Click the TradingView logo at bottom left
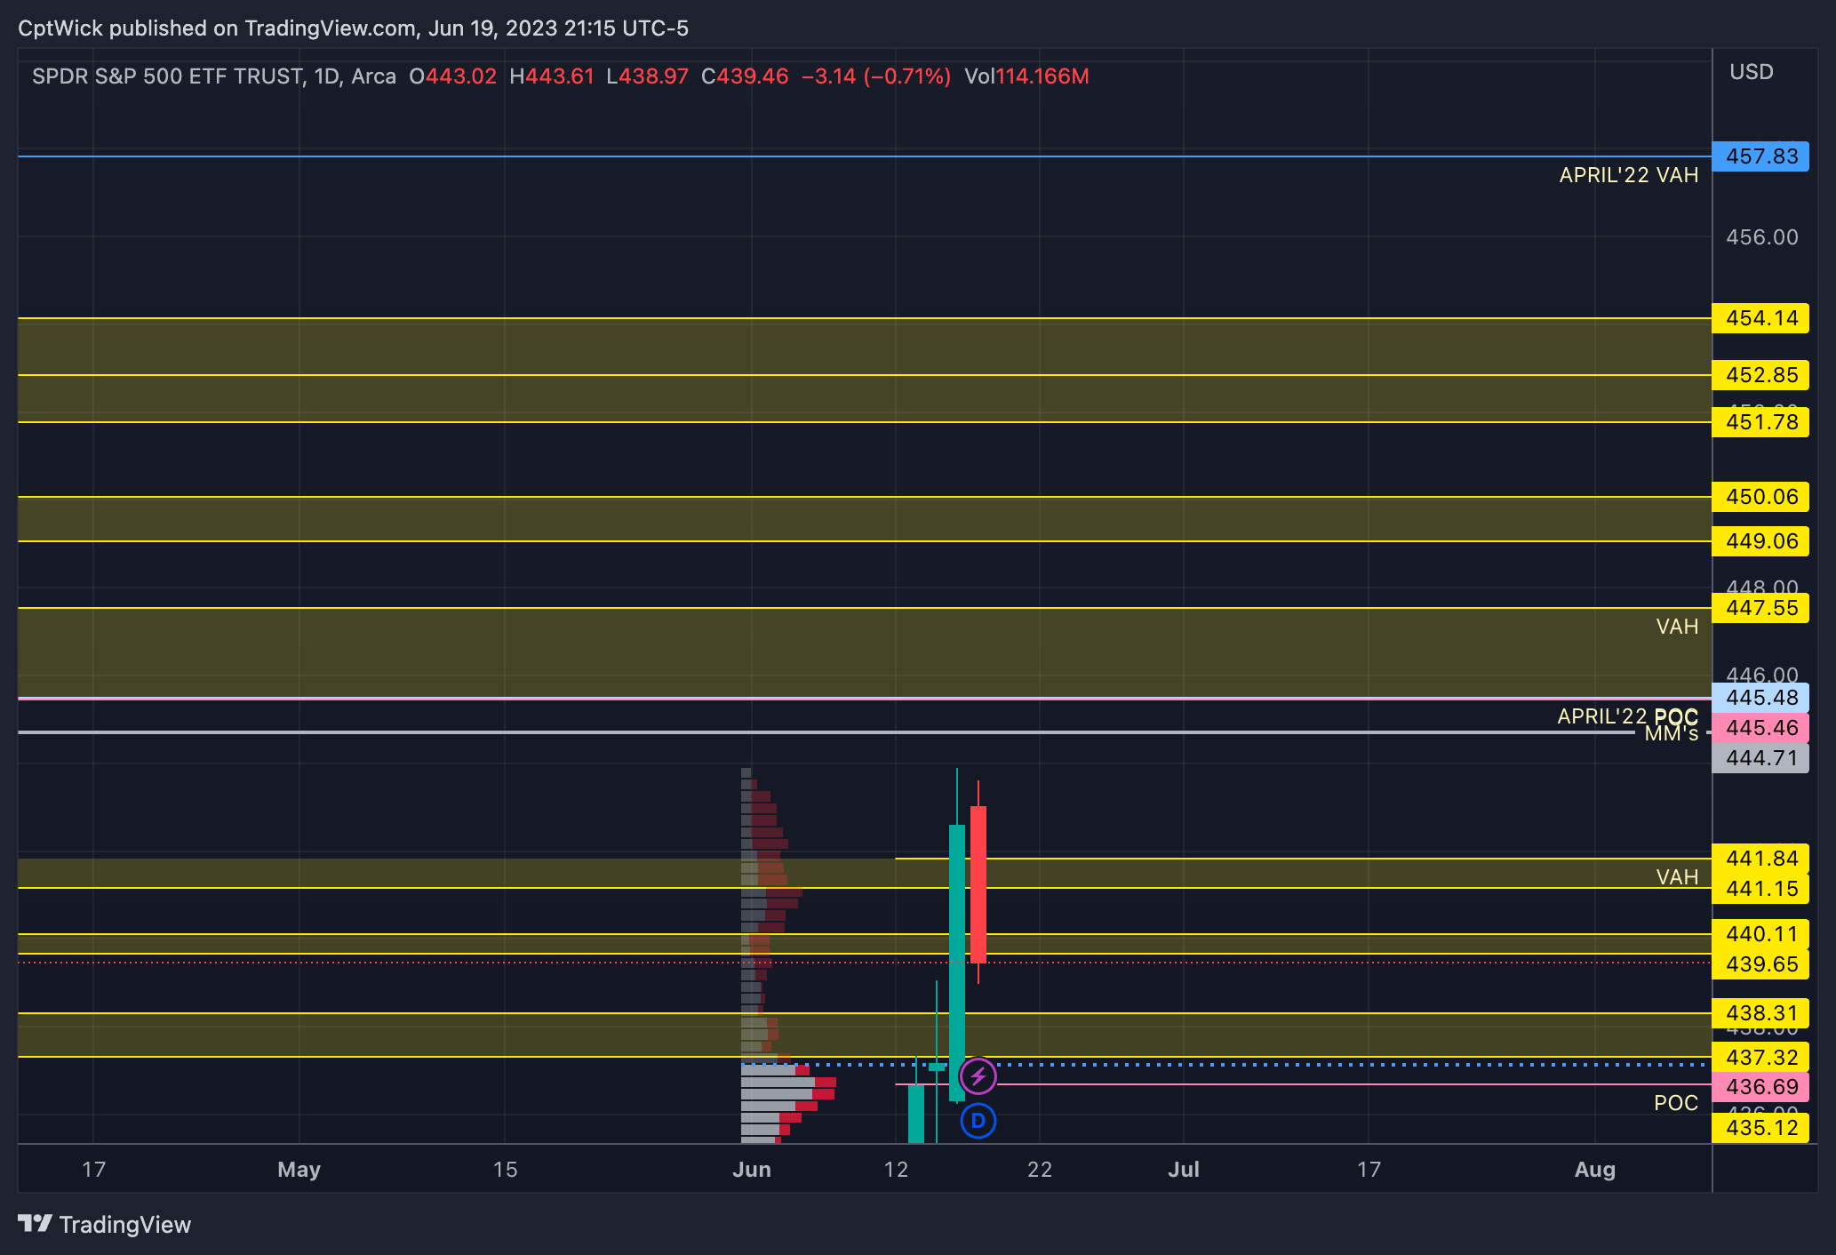Viewport: 1836px width, 1255px height. (105, 1225)
